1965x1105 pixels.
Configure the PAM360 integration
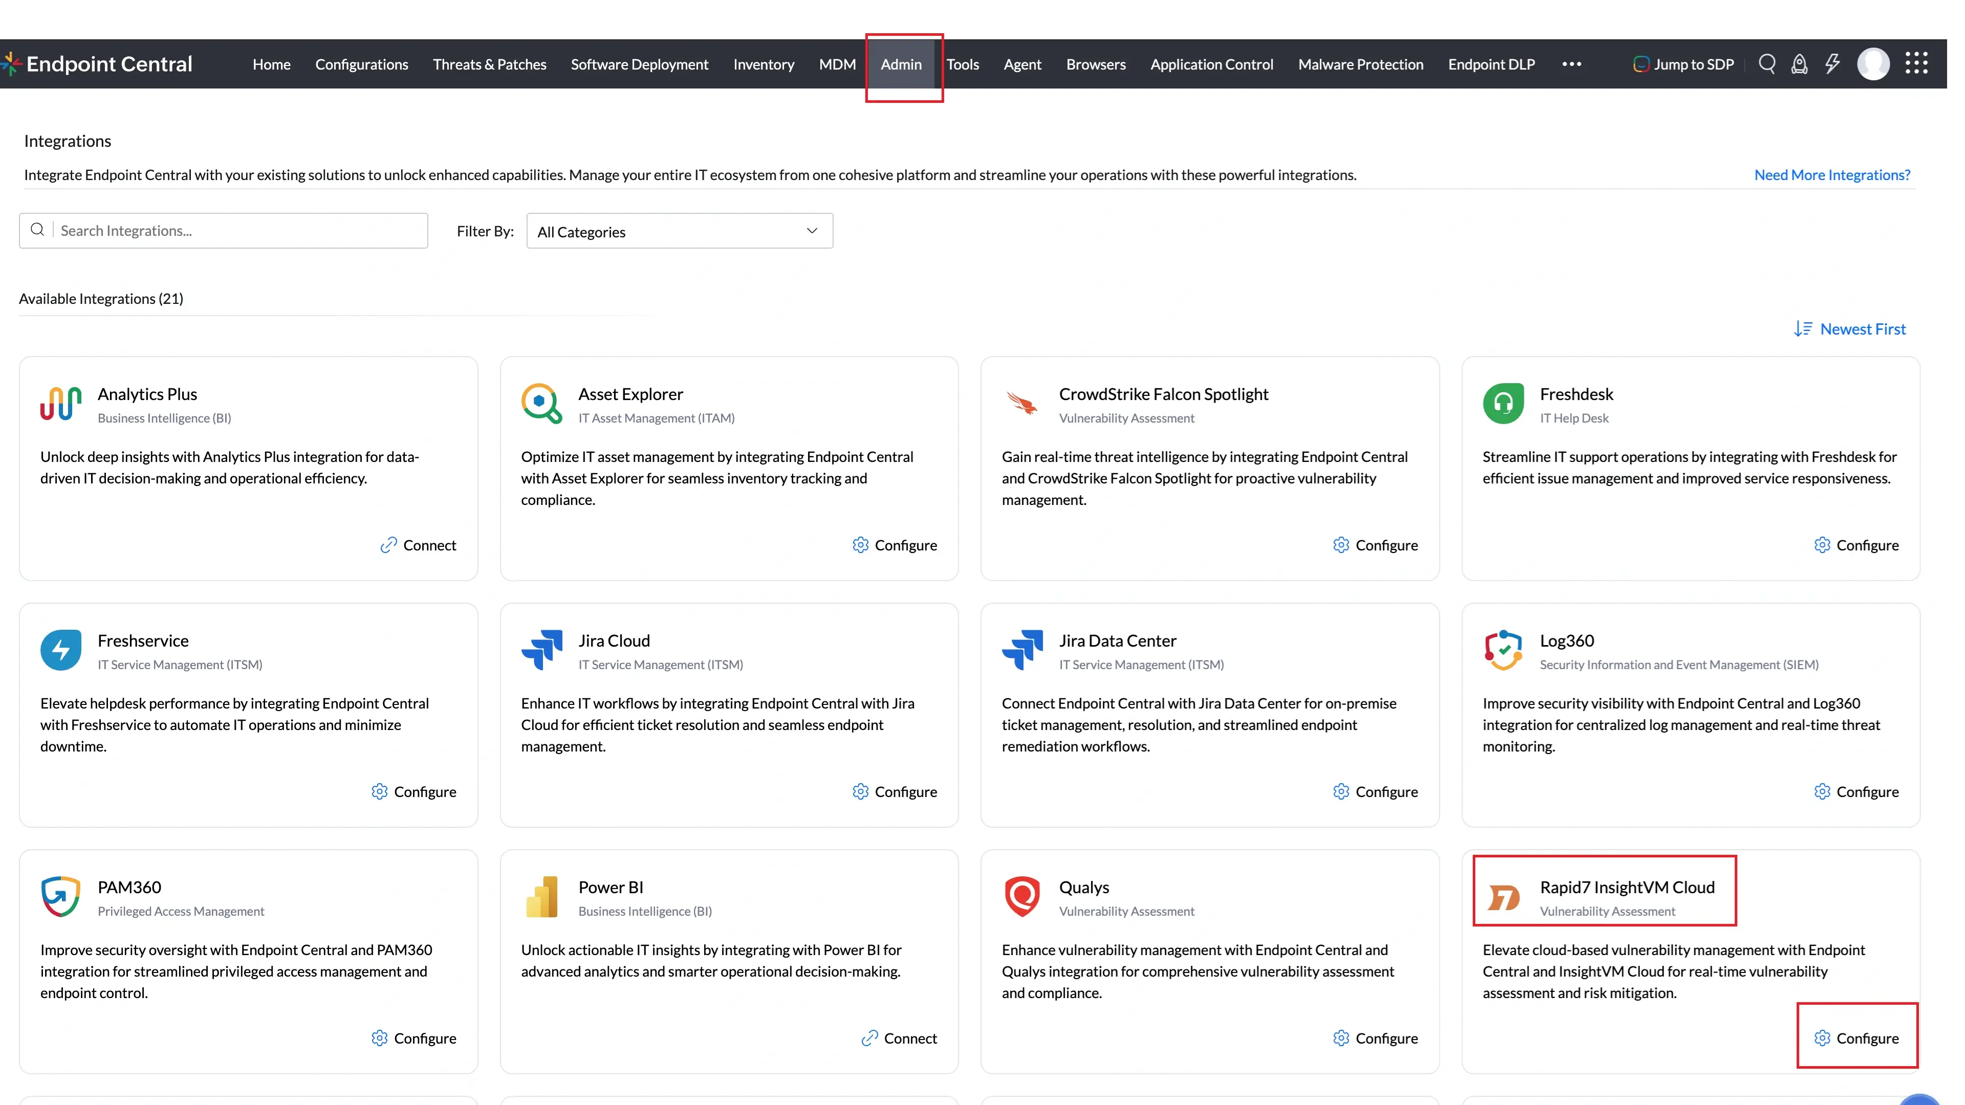(x=414, y=1038)
